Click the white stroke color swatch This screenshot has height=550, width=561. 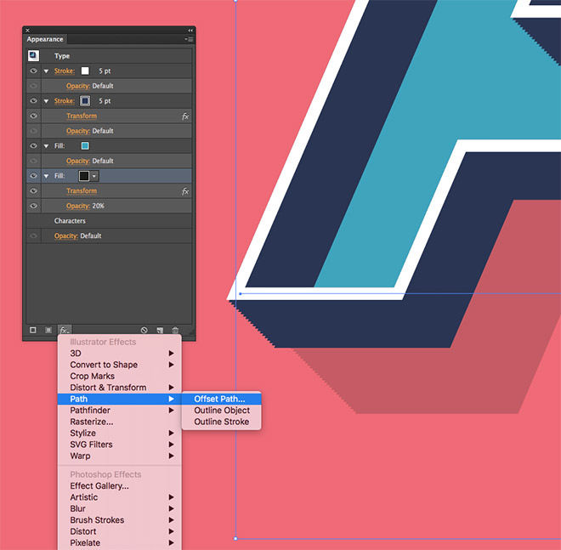click(x=85, y=71)
